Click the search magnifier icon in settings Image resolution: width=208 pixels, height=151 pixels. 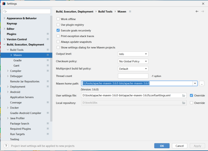(x=5, y=11)
